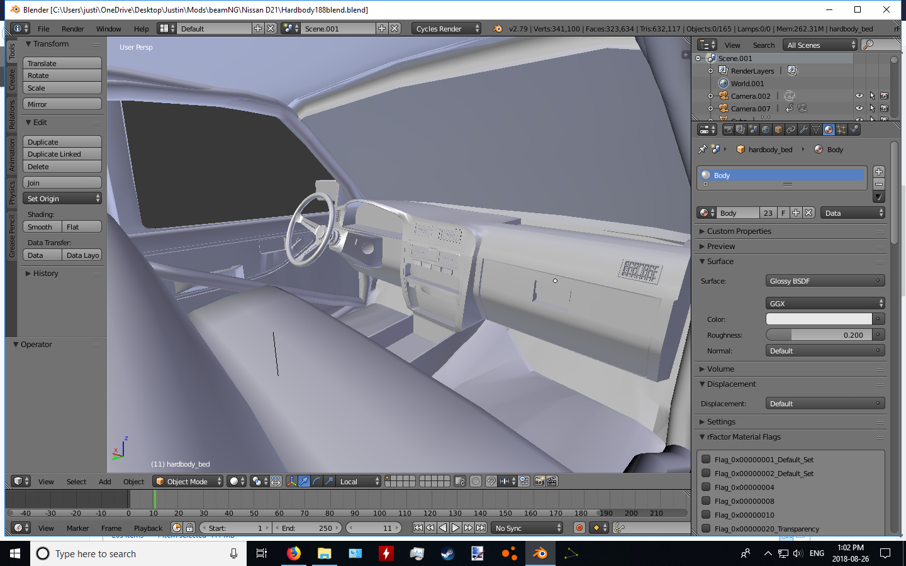Check the Flag_0x00000008 checkbox
This screenshot has height=566, width=906.
(706, 501)
